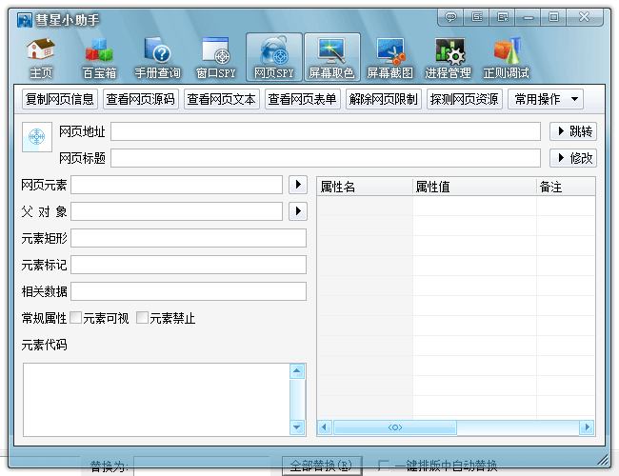Launch the 正则调试 regex debugger
This screenshot has width=619, height=476.
pos(507,57)
